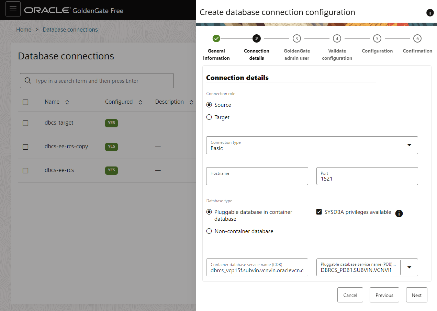This screenshot has width=437, height=311.
Task: Open the hamburger navigation menu
Action: 13,9
